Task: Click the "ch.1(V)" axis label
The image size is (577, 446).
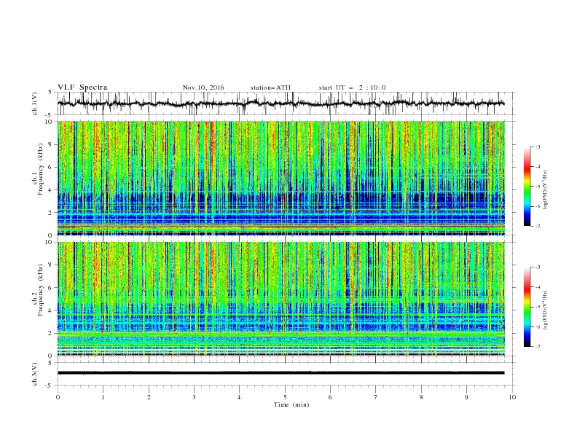Action: point(35,103)
